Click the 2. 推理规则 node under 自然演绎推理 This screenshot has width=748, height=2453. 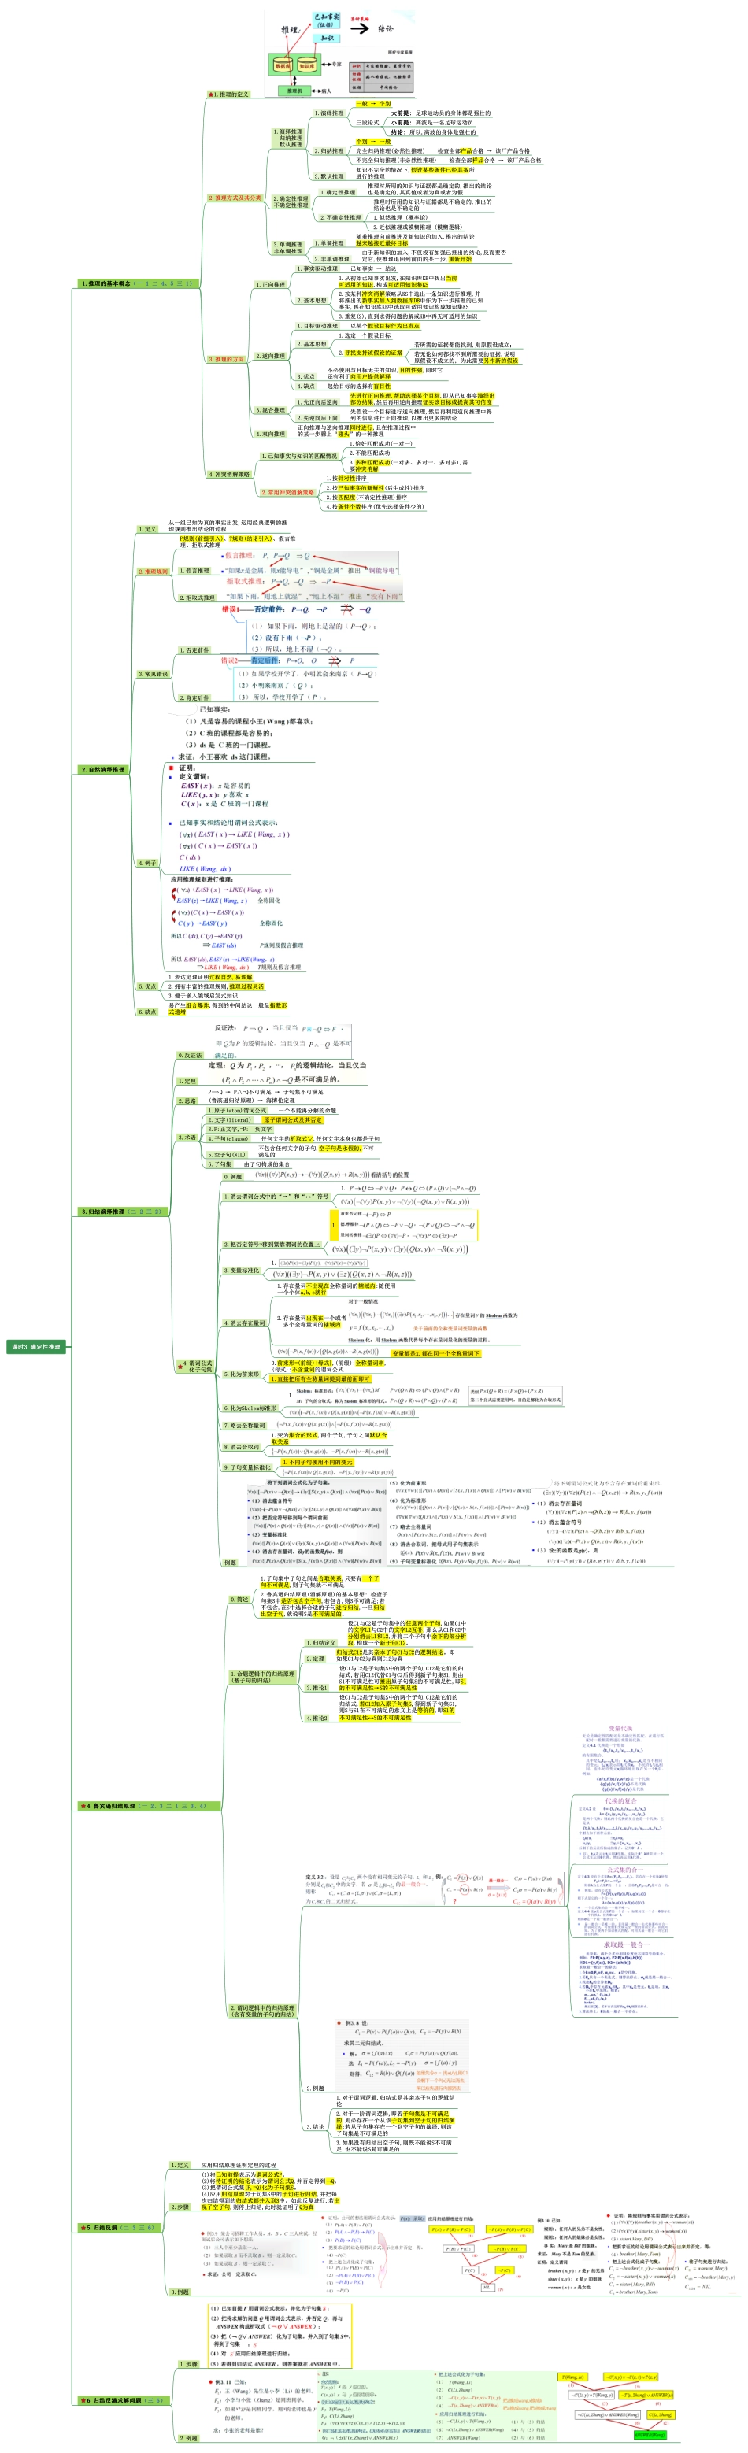[x=154, y=572]
